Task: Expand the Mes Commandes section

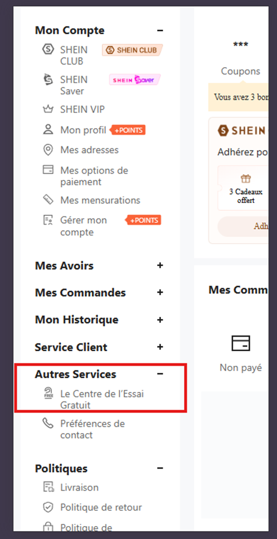Action: click(x=160, y=293)
